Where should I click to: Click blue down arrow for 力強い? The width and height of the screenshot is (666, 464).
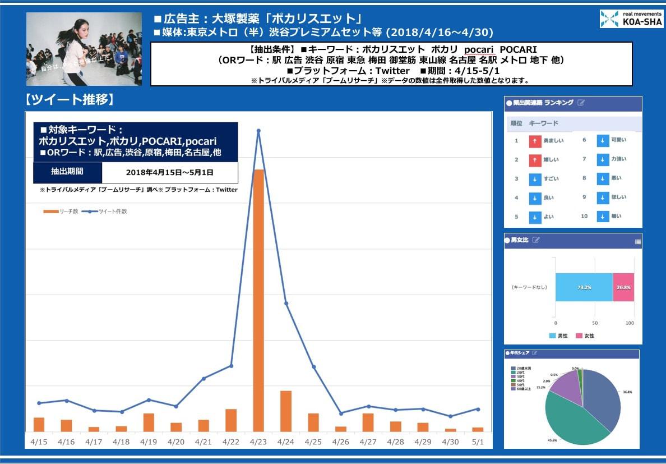click(603, 160)
